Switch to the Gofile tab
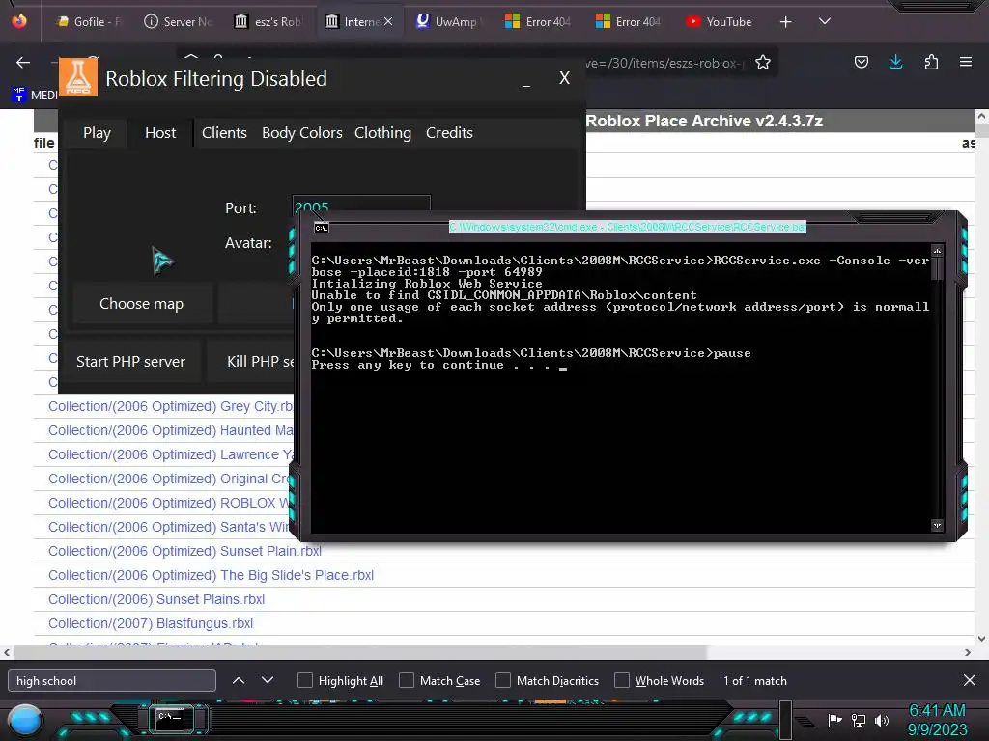The height and width of the screenshot is (741, 989). pos(88,22)
